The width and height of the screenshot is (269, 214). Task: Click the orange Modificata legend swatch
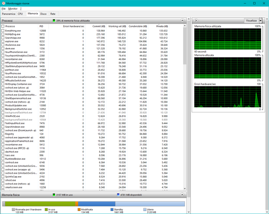tap(79, 209)
